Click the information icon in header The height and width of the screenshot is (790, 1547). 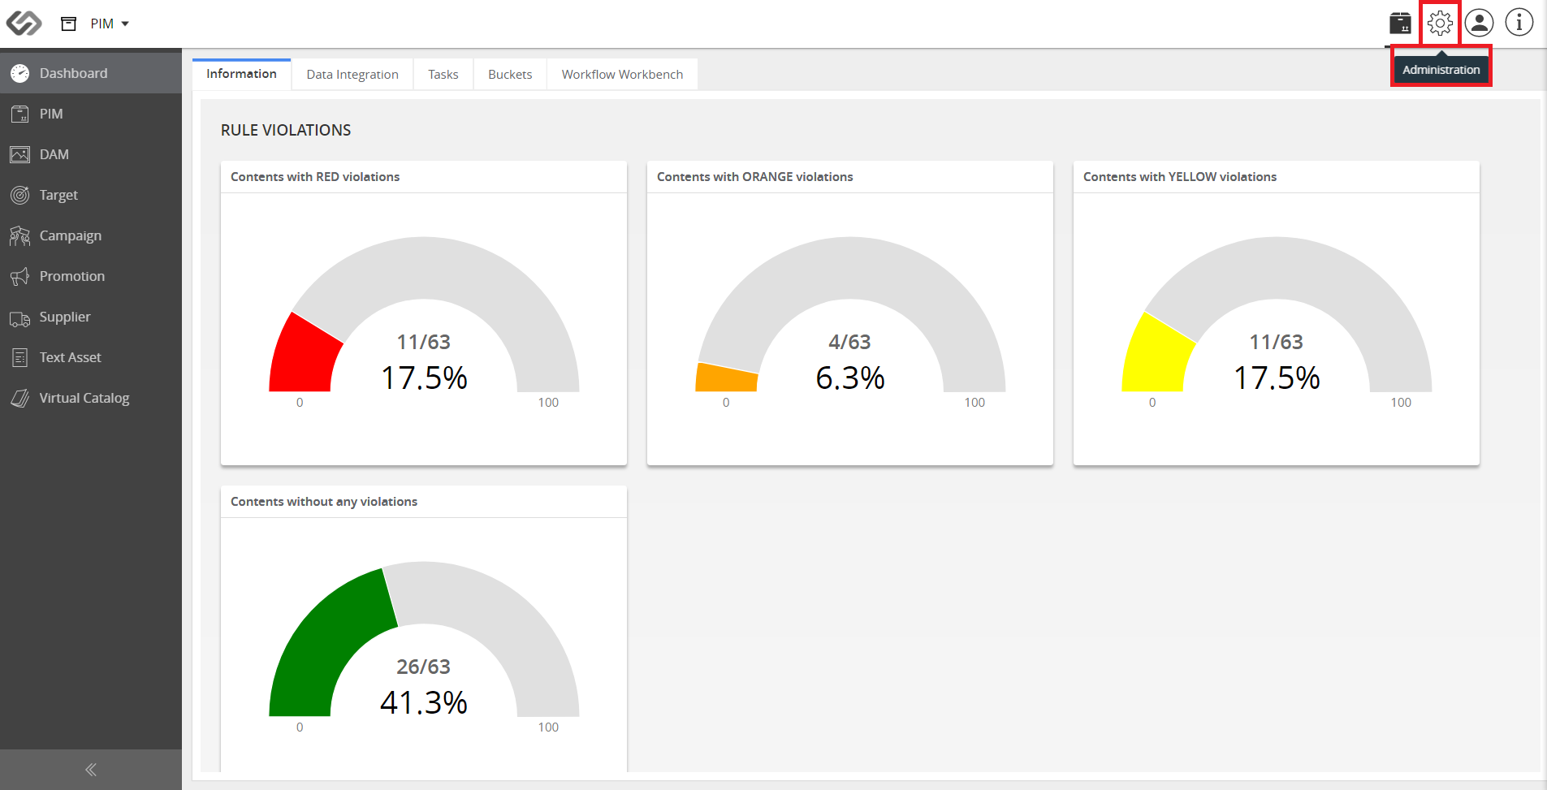pos(1519,23)
